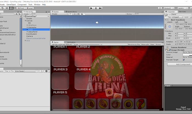This screenshot has width=192, height=114.
Task: Open the Cloud services icon
Action: (x=160, y=8)
